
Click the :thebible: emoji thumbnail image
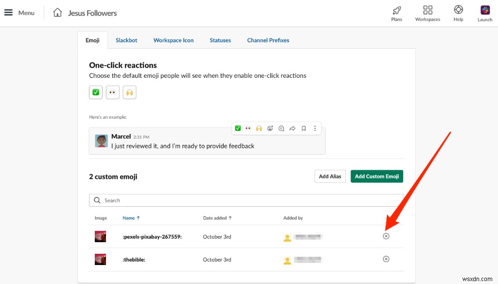pyautogui.click(x=100, y=259)
